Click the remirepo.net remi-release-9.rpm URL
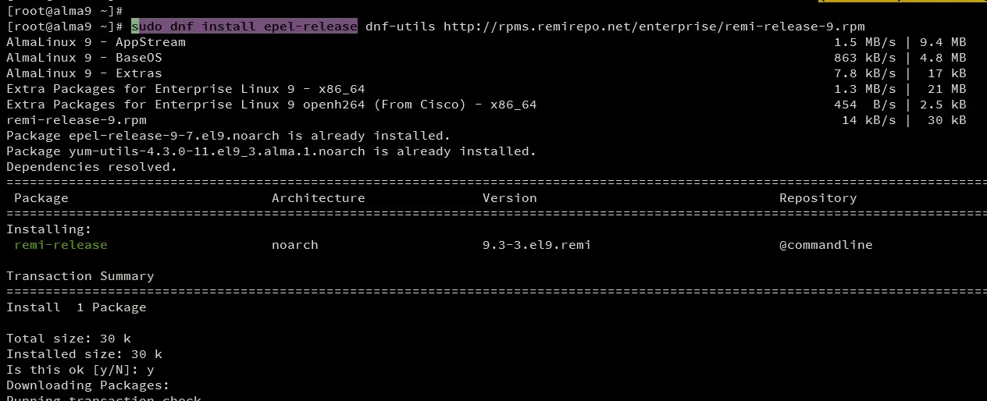The height and width of the screenshot is (401, 987). (x=654, y=27)
